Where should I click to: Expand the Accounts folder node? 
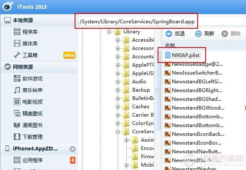click(118, 57)
